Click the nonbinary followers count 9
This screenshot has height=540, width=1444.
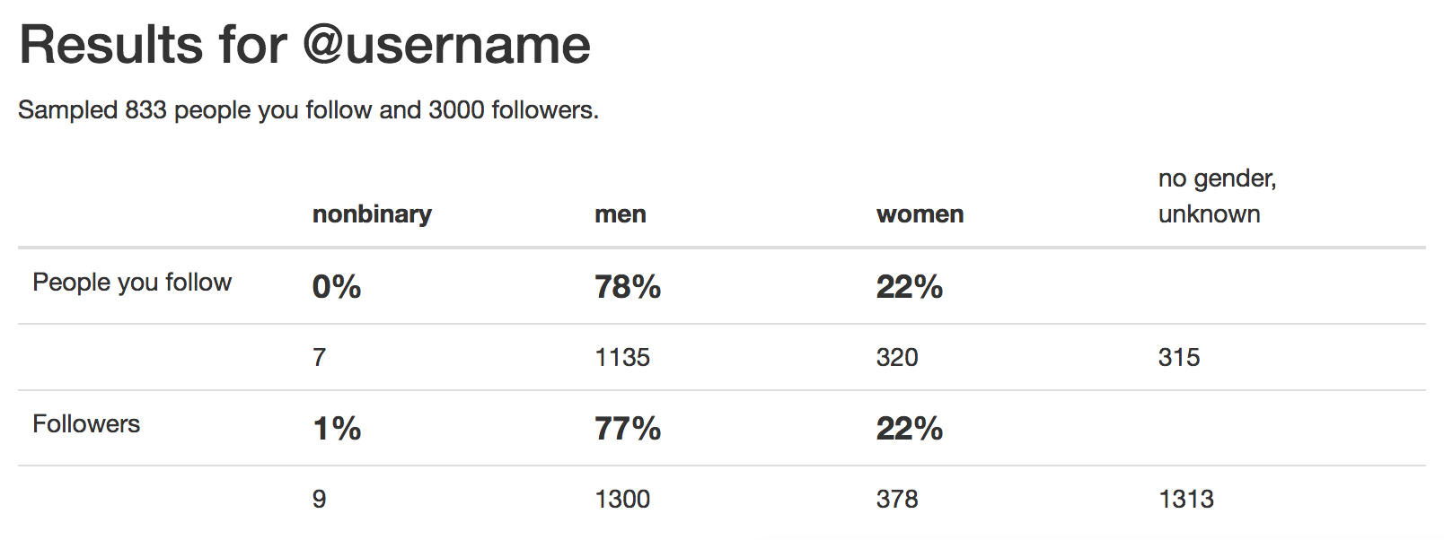click(320, 499)
